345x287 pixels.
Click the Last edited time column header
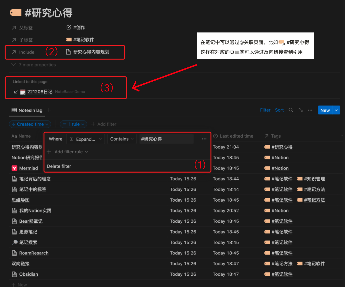pos(233,136)
